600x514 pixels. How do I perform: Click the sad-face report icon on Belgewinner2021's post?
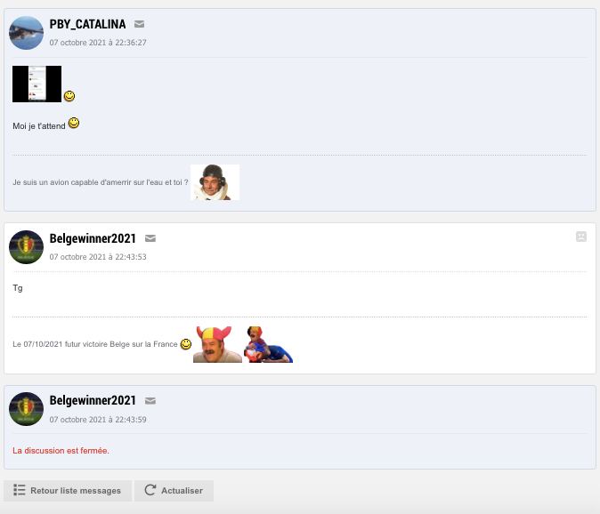click(581, 237)
